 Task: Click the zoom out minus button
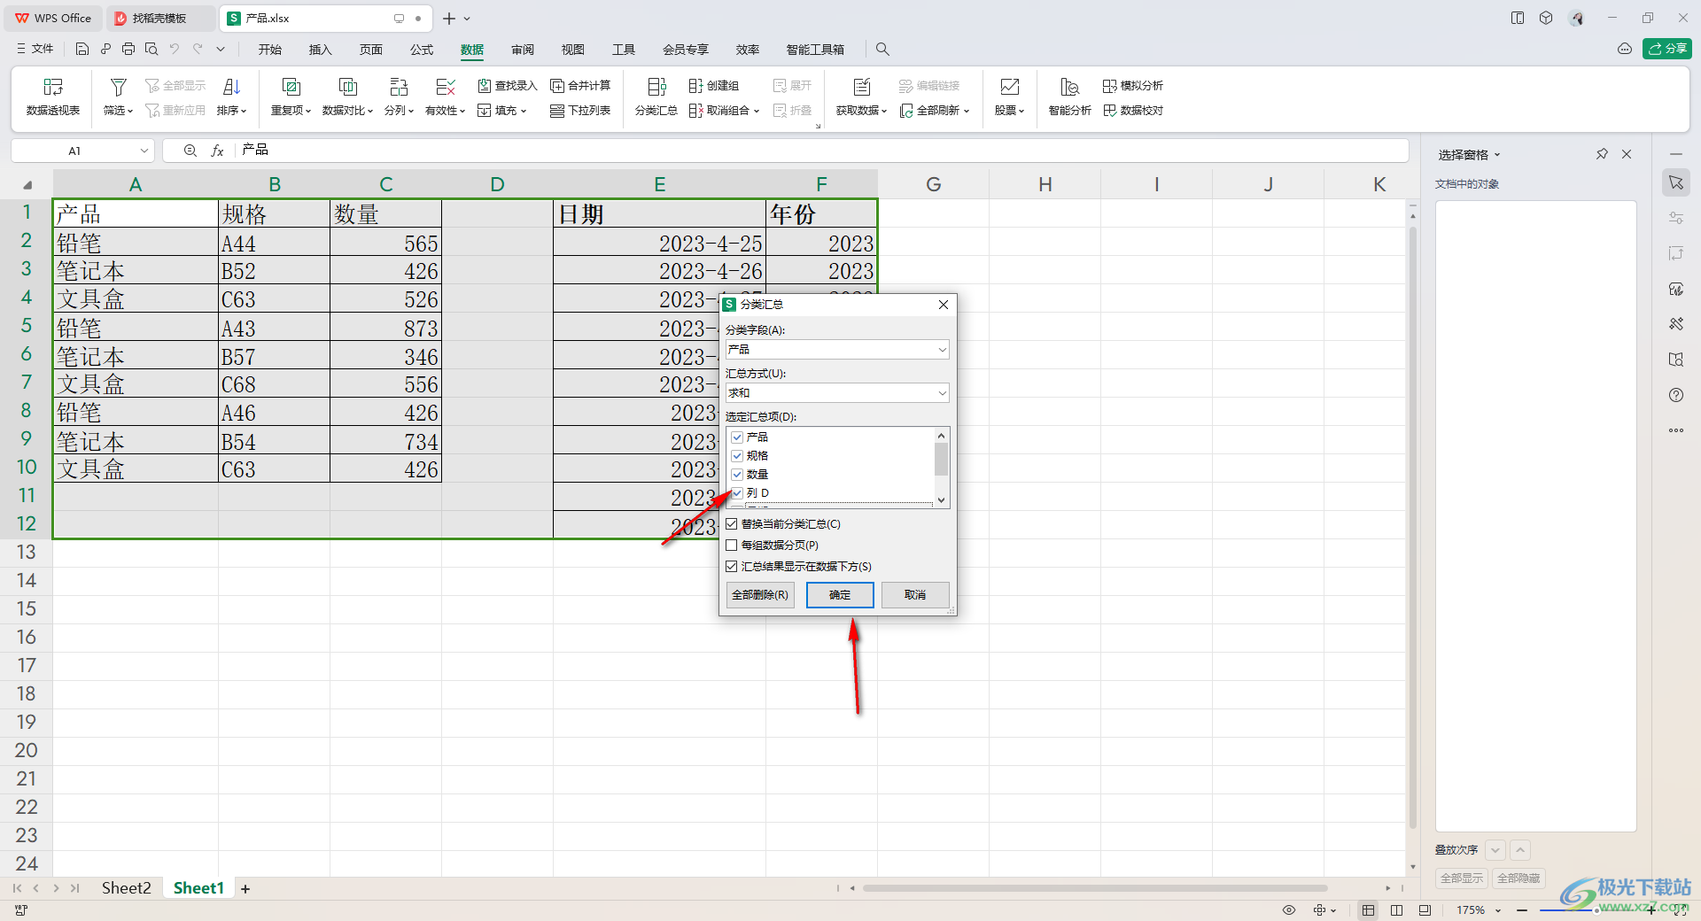pyautogui.click(x=1522, y=910)
